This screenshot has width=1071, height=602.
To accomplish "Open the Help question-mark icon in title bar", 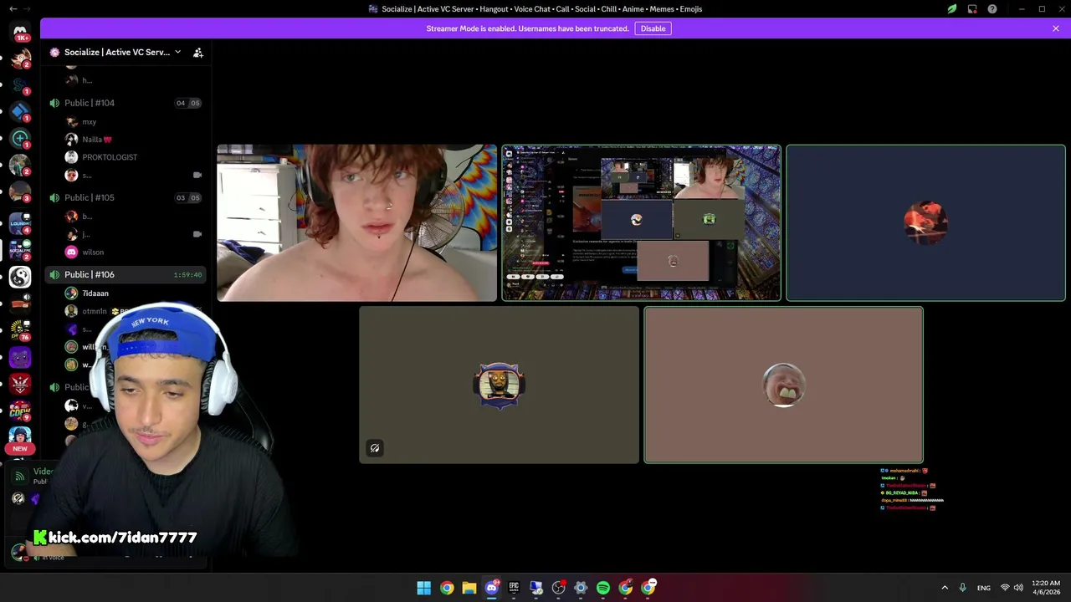I will tap(992, 9).
